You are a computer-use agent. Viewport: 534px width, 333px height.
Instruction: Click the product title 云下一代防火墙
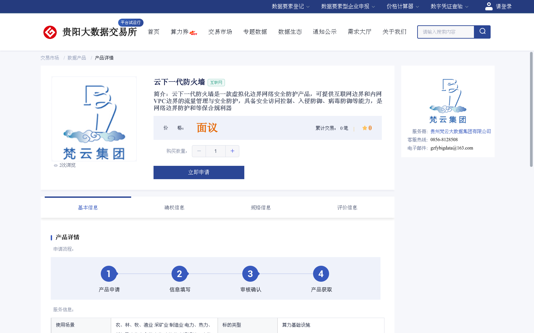(179, 82)
